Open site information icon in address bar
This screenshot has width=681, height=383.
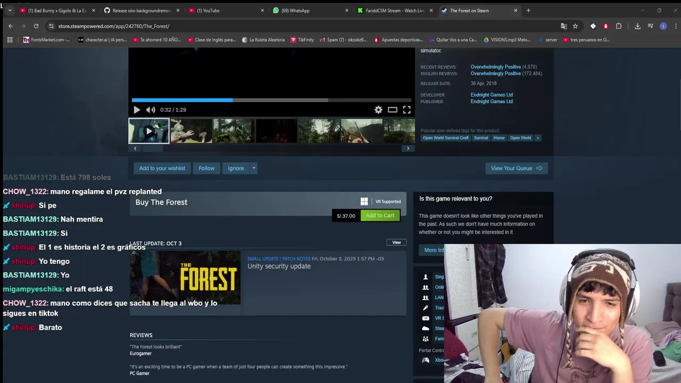click(x=51, y=26)
